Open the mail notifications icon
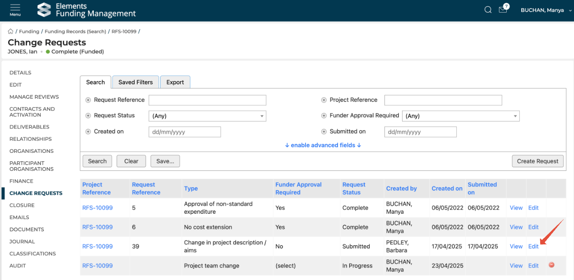This screenshot has width=574, height=280. click(x=503, y=10)
